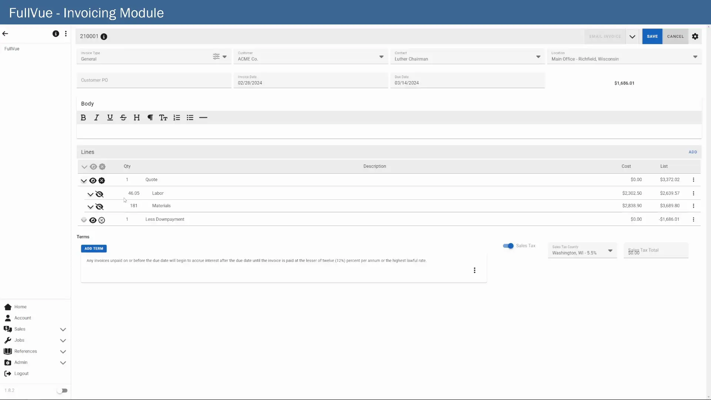Toggle header percent icon for all lines
Image resolution: width=711 pixels, height=400 pixels.
102,167
